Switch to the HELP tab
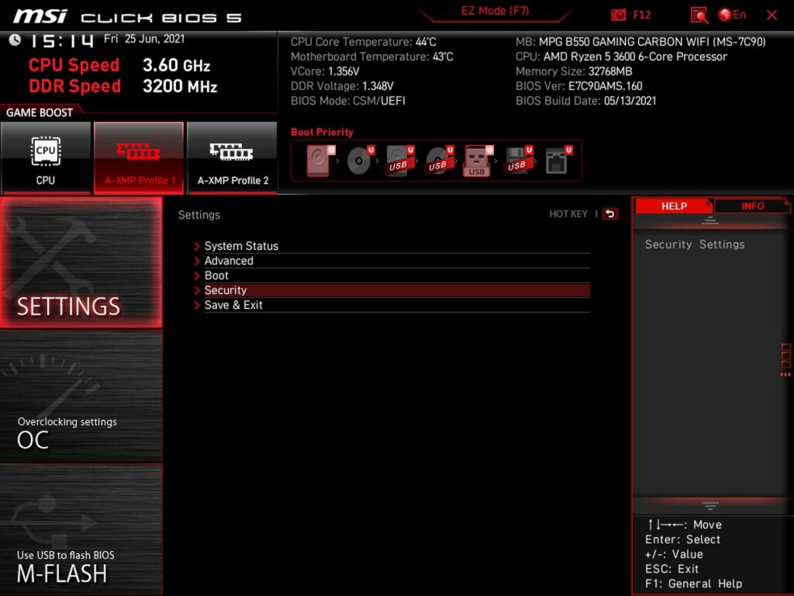 click(x=674, y=206)
